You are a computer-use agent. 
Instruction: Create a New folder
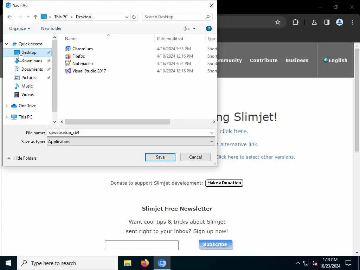[51, 28]
